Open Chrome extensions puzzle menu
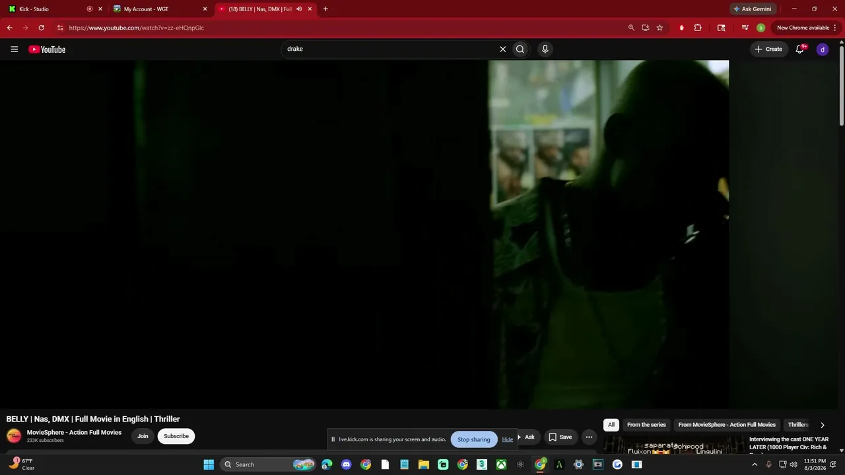845x475 pixels. (x=698, y=28)
